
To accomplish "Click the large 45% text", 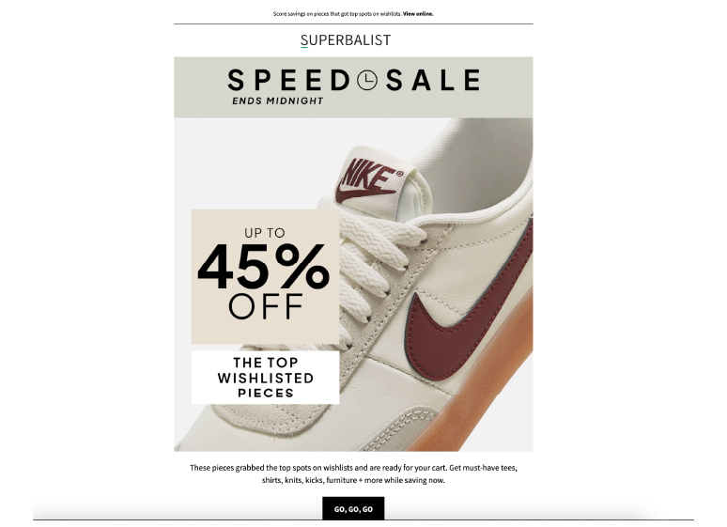I will (264, 269).
